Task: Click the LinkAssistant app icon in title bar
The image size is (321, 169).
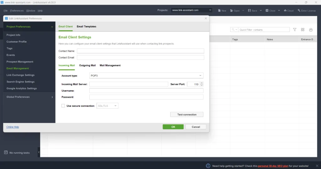Action: coord(2,2)
